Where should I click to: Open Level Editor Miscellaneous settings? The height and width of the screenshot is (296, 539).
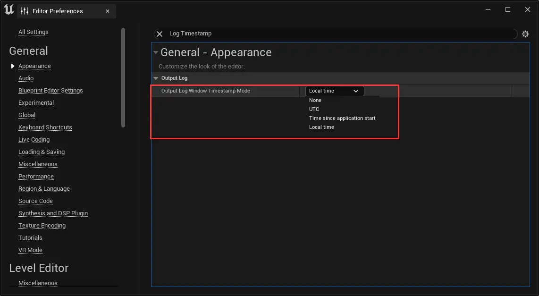coord(38,283)
